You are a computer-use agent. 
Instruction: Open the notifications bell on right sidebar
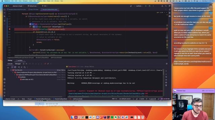(x=170, y=10)
